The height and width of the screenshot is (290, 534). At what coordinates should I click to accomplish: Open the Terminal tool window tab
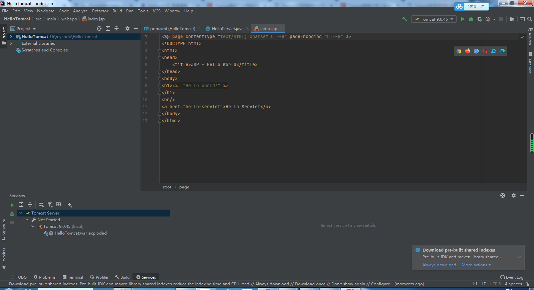coord(73,277)
